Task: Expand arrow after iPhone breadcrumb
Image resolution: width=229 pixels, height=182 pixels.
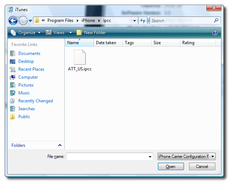Action: click(99, 20)
